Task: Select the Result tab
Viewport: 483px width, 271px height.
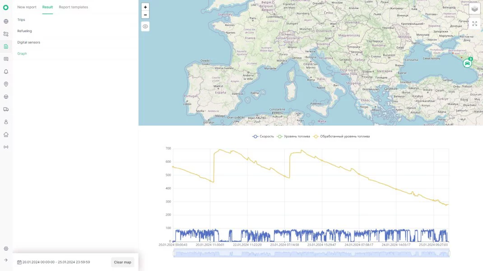Action: point(47,7)
